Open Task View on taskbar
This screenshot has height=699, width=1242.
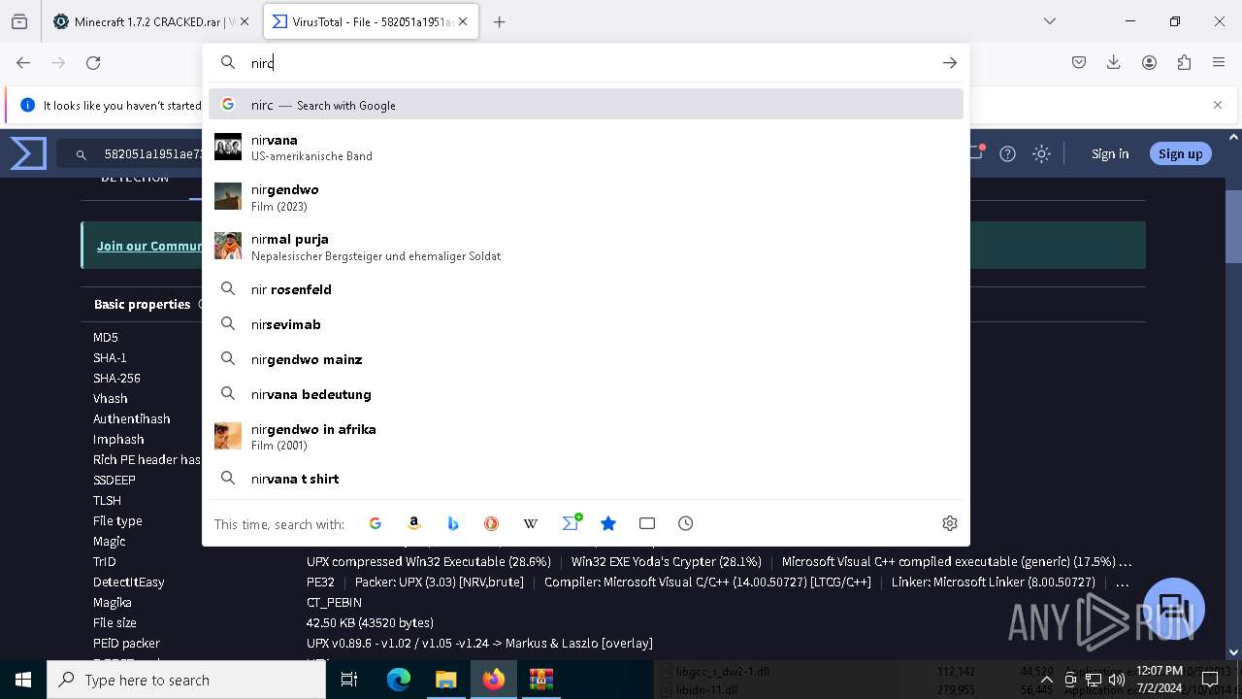coord(349,680)
